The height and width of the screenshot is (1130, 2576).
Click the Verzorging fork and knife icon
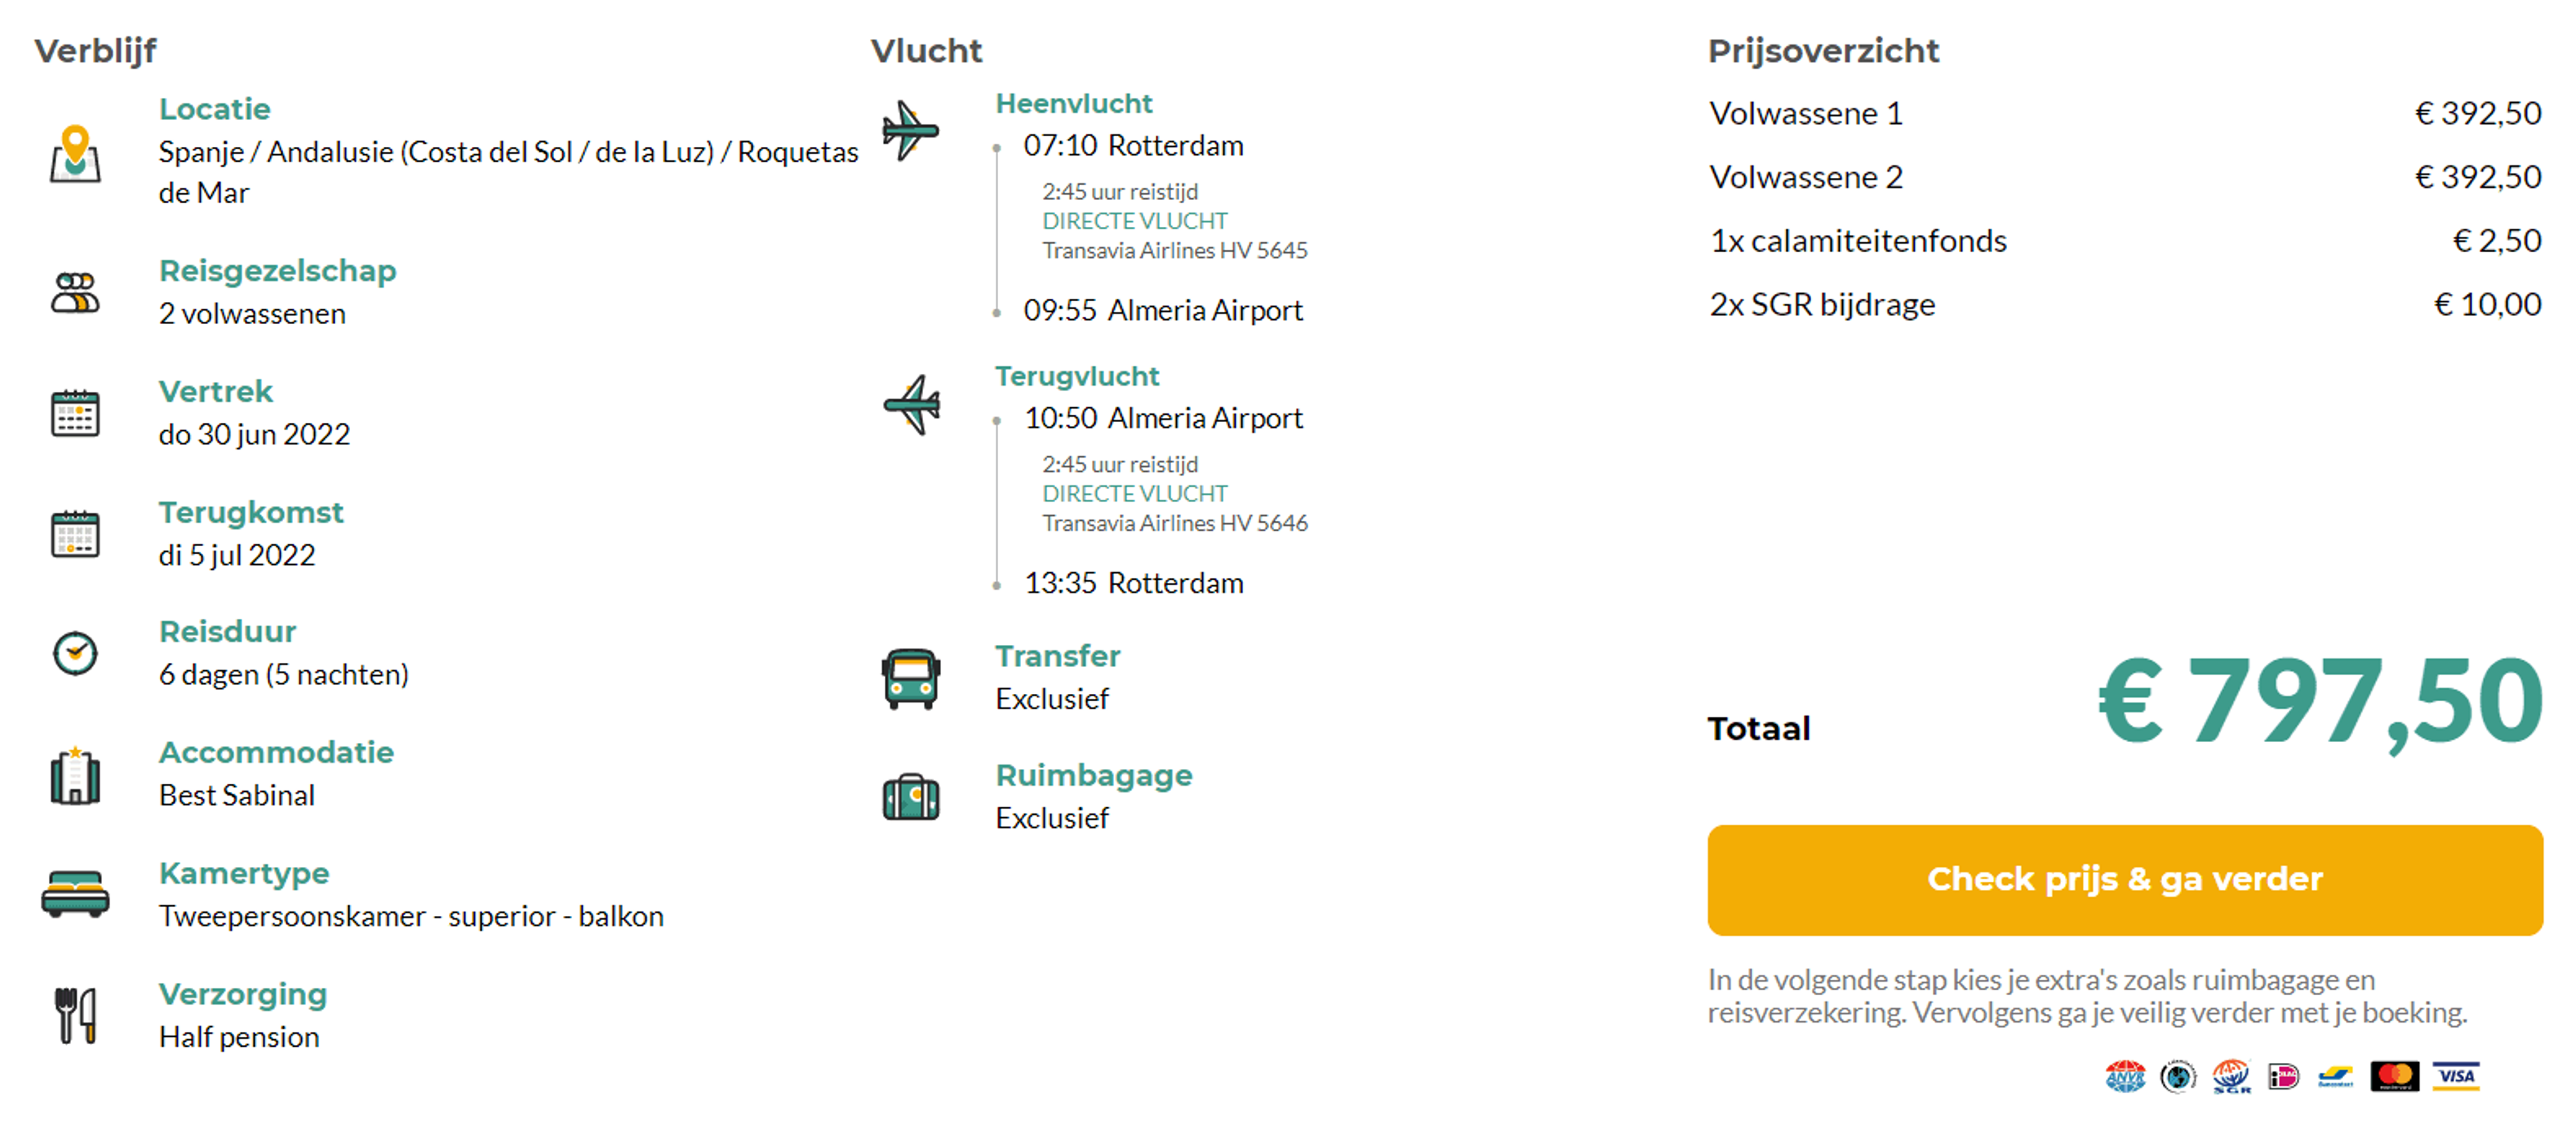point(75,1015)
